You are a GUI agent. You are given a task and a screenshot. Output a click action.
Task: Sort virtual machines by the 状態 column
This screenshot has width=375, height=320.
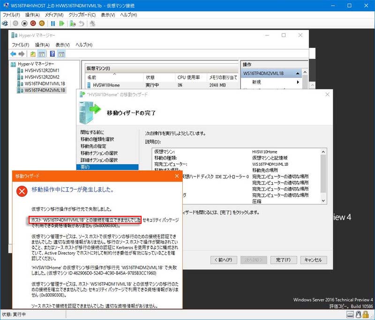(159, 77)
